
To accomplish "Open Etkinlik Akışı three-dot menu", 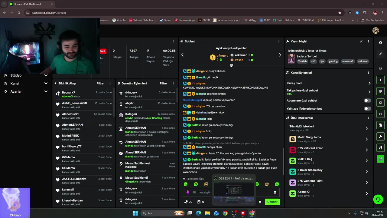I will click(x=110, y=83).
